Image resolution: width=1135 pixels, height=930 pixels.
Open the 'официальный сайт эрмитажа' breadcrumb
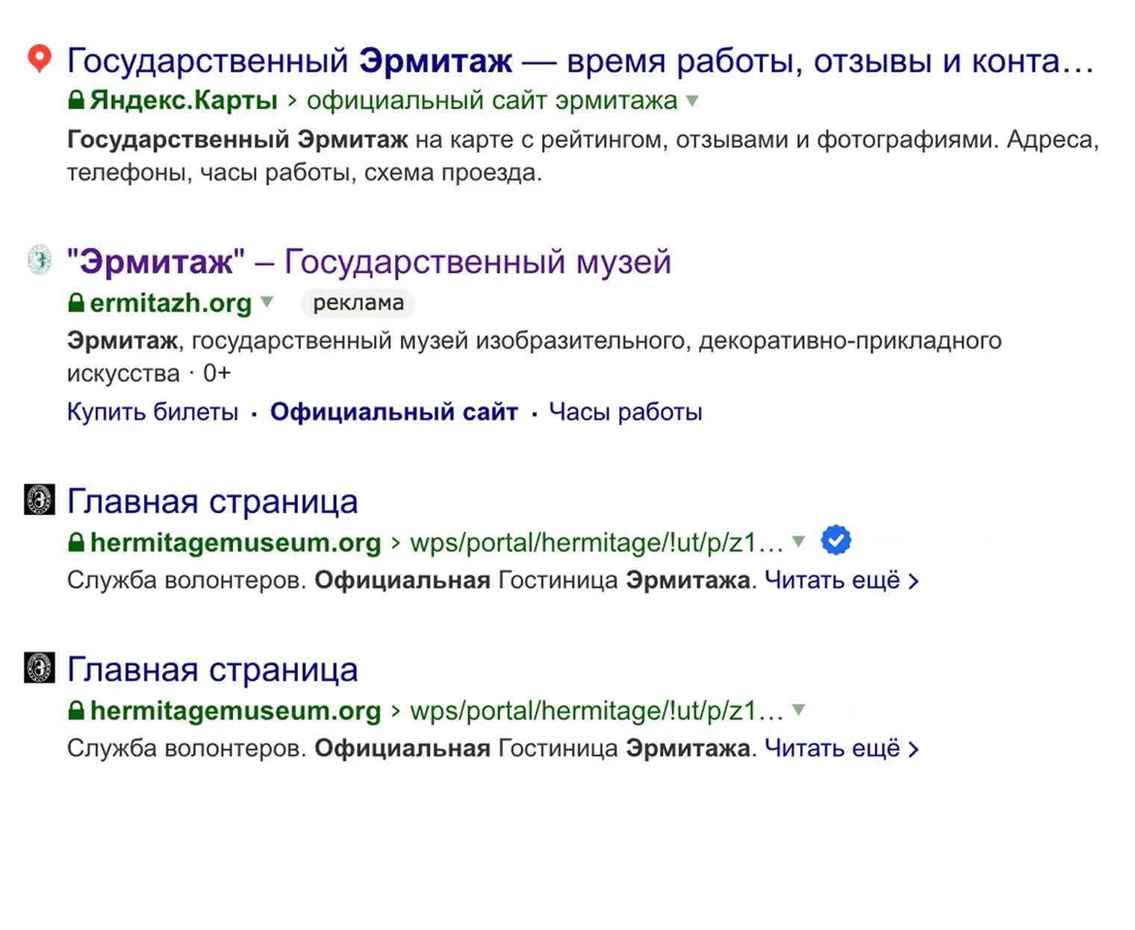492,100
